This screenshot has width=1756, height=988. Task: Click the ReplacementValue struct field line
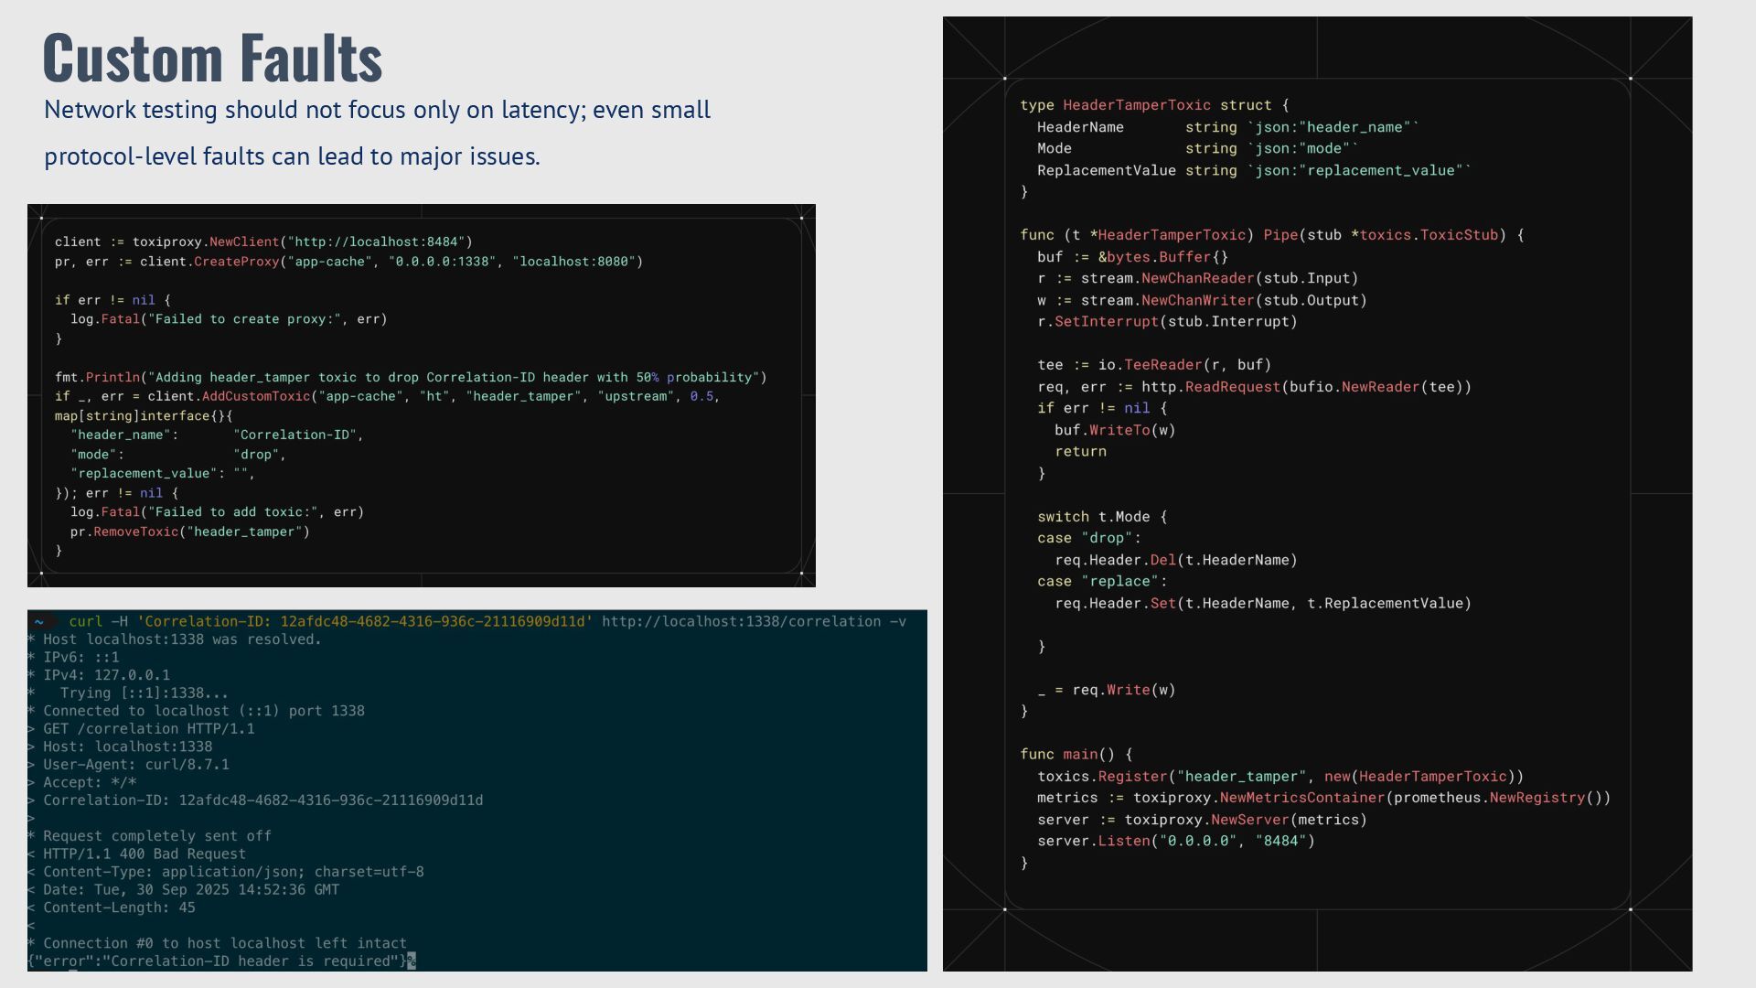coord(1253,171)
